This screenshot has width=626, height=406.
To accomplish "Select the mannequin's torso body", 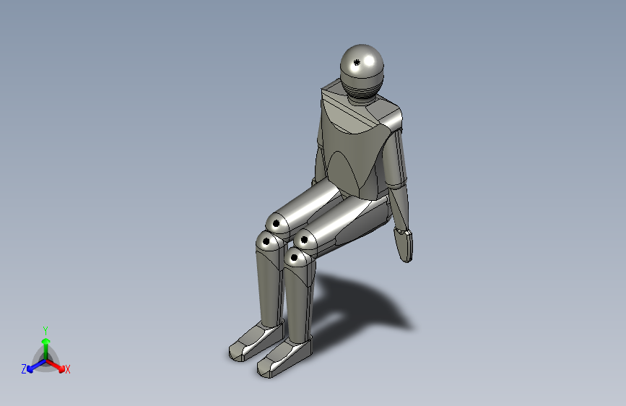I will coord(355,148).
